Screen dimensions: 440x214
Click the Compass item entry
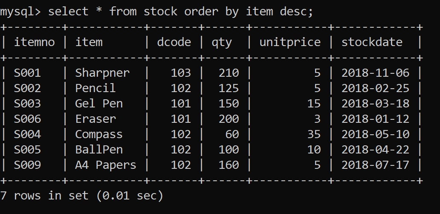(x=99, y=135)
